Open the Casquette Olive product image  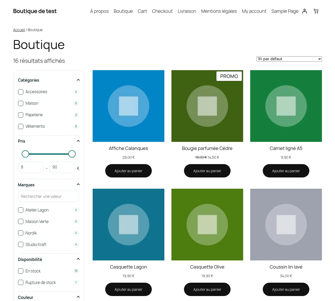(x=207, y=225)
